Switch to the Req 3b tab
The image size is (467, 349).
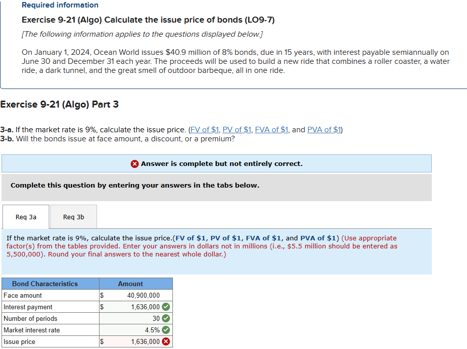pos(73,217)
